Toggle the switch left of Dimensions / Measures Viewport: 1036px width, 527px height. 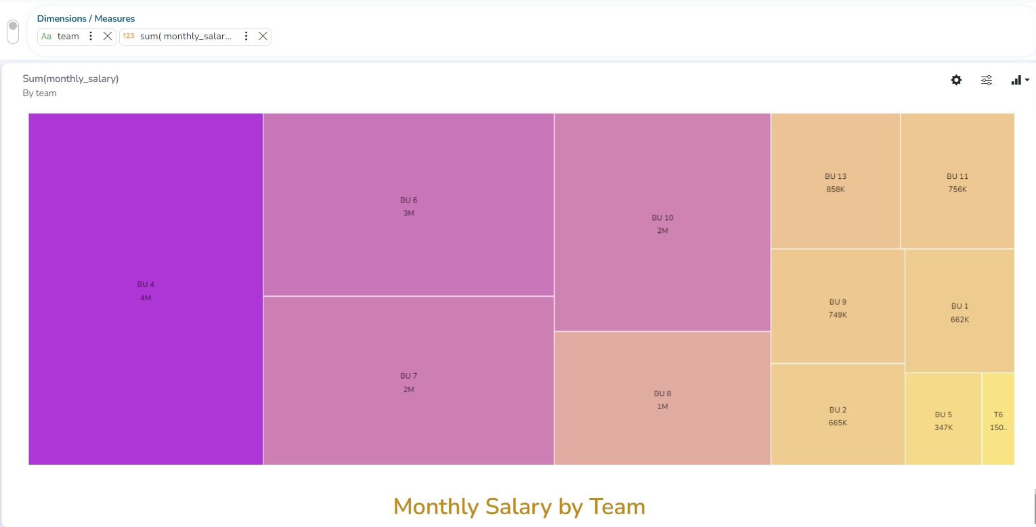(13, 31)
